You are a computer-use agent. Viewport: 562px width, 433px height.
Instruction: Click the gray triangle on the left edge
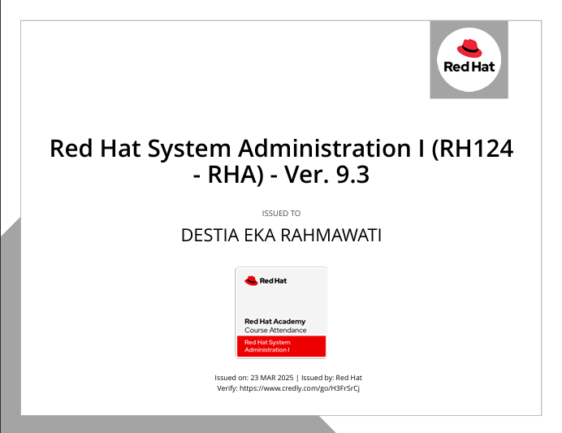tap(8, 325)
